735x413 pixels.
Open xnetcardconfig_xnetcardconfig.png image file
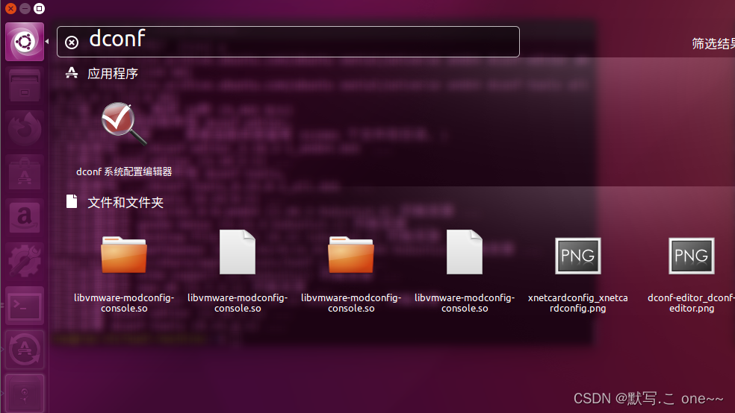pyautogui.click(x=578, y=256)
